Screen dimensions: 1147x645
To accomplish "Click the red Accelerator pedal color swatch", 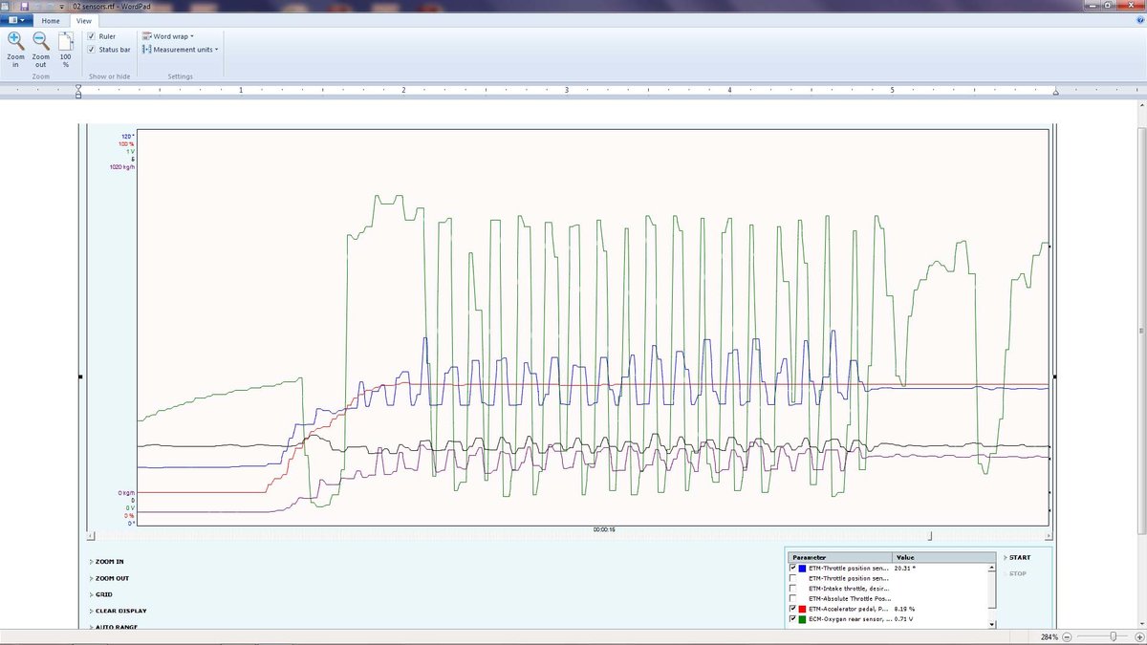I will [x=802, y=608].
